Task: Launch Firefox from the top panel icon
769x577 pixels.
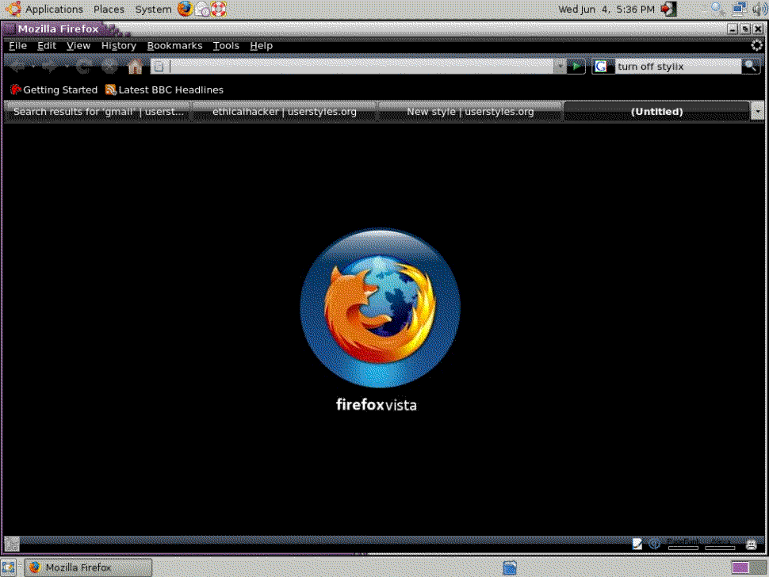Action: click(186, 9)
